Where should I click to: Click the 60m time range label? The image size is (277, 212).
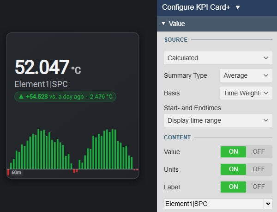click(x=16, y=172)
